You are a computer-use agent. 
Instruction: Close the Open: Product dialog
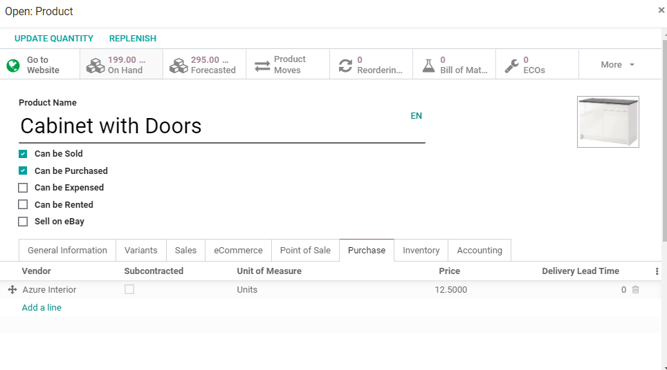[661, 10]
